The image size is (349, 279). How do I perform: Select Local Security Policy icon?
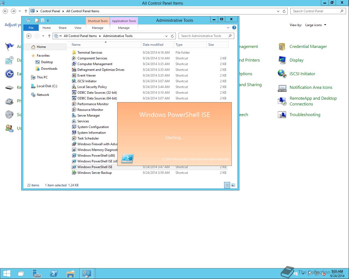click(x=74, y=87)
